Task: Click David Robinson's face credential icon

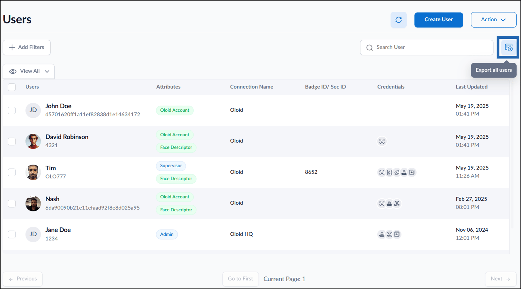Action: click(382, 141)
